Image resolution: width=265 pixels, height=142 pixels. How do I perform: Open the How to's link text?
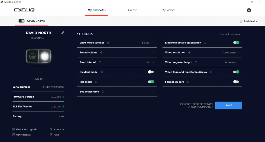pyautogui.click(x=59, y=129)
